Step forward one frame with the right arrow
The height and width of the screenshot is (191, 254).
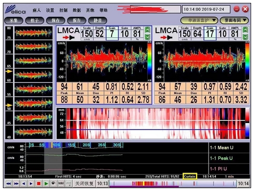click(31, 184)
